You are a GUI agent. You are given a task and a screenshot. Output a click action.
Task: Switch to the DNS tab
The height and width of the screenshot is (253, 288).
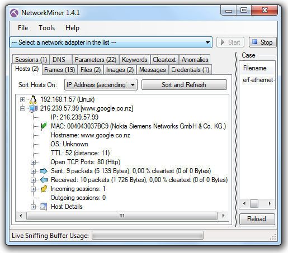coord(61,60)
